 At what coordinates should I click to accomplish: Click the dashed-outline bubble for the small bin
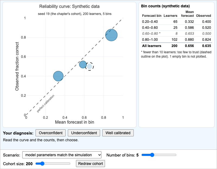[x=90, y=66]
